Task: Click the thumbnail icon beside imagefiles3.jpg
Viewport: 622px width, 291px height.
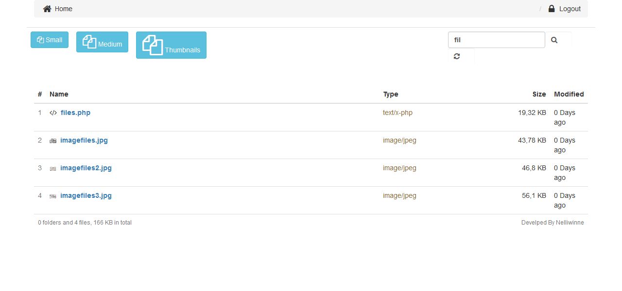Action: pos(53,196)
